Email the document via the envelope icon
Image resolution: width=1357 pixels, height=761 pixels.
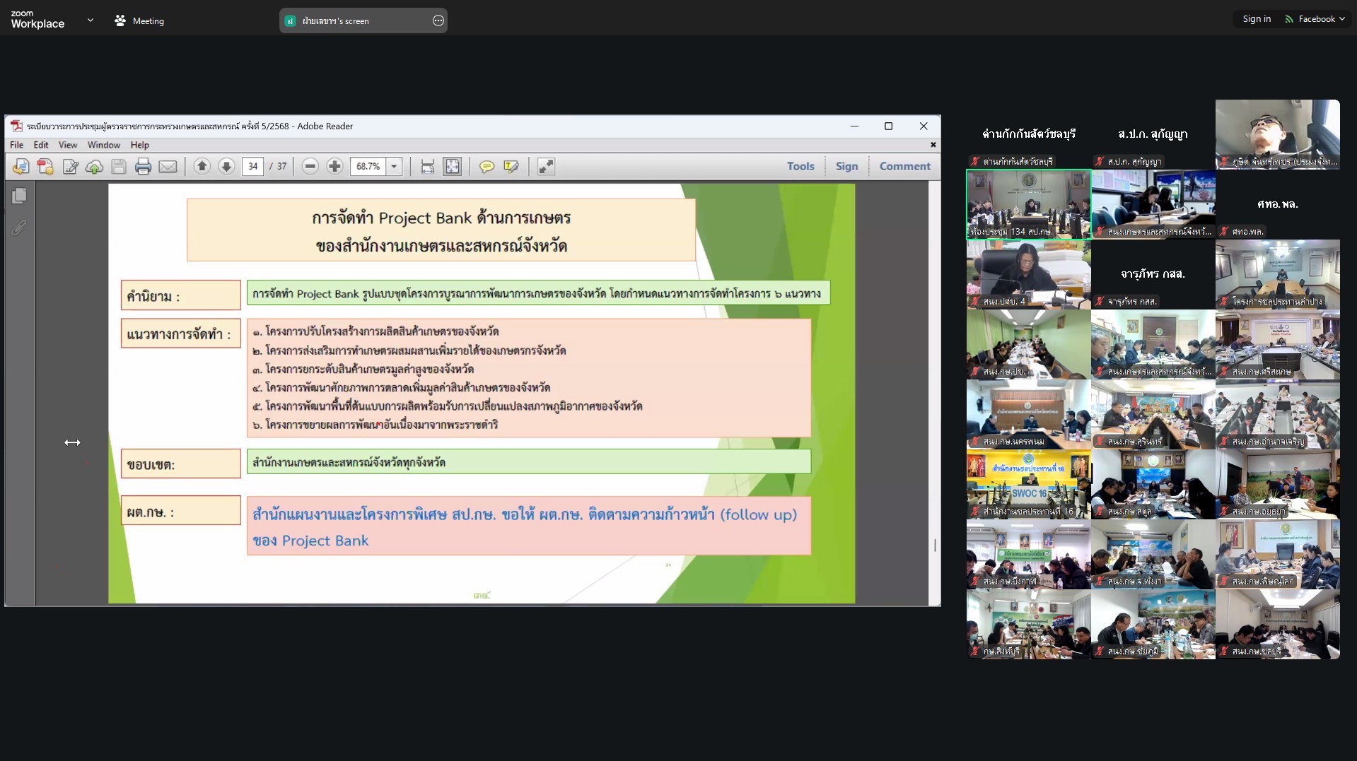coord(168,167)
